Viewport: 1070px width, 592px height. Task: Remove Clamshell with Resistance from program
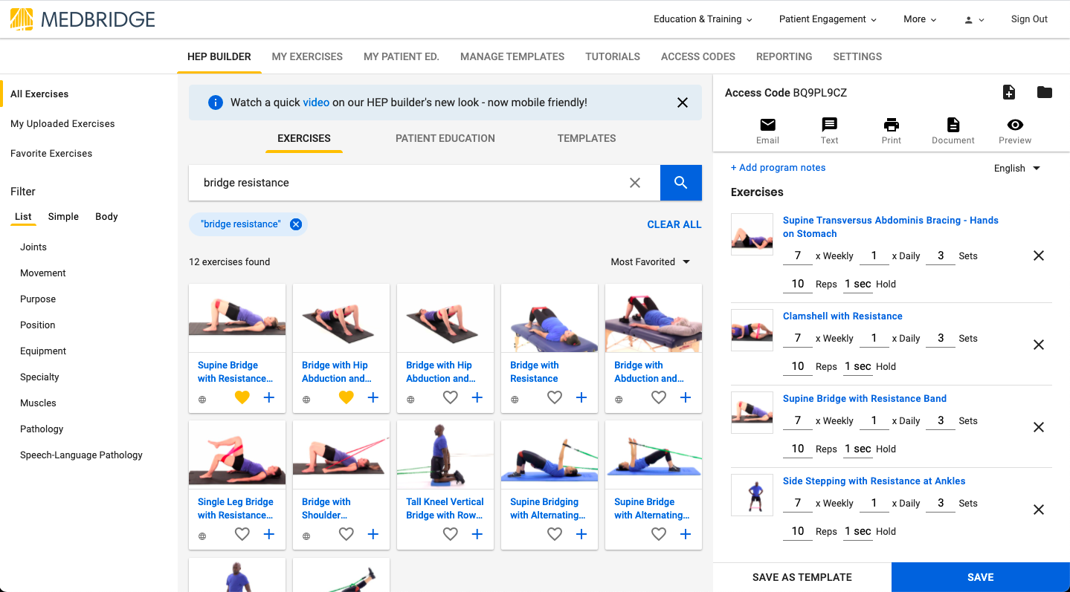(x=1039, y=345)
